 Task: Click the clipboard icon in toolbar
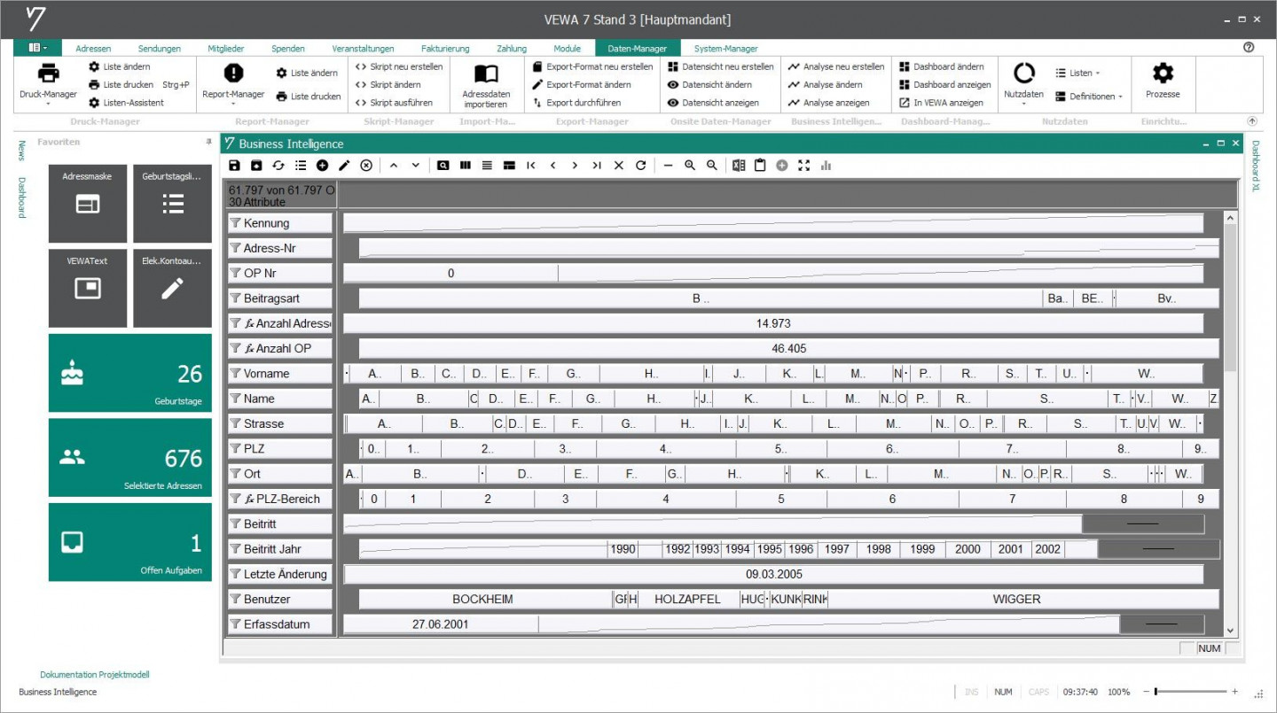[760, 165]
